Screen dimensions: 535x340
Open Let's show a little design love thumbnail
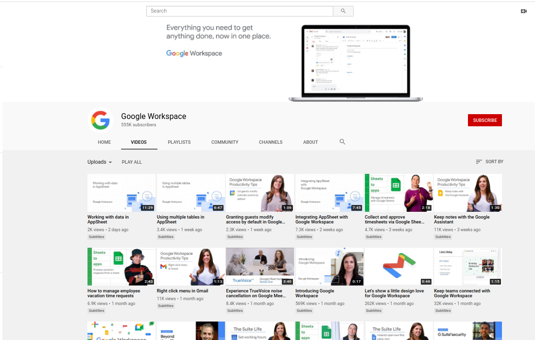(398, 267)
